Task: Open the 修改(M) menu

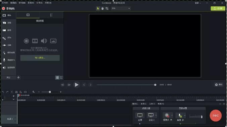Action: click(22, 3)
